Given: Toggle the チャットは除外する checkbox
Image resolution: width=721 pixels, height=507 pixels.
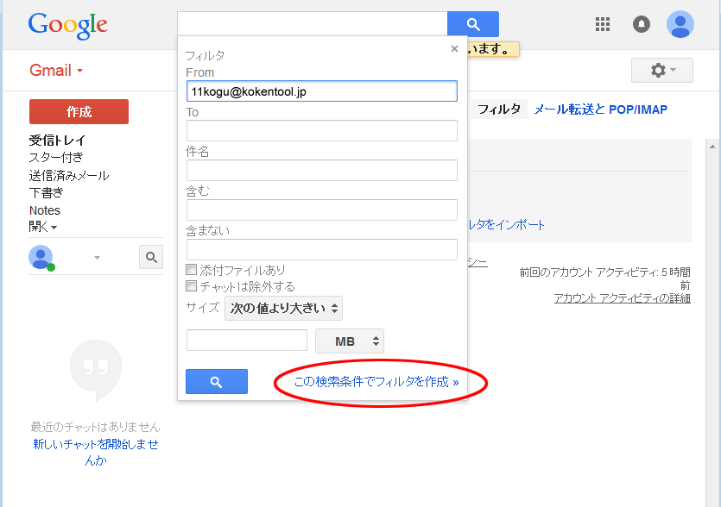Looking at the screenshot, I should tap(192, 286).
